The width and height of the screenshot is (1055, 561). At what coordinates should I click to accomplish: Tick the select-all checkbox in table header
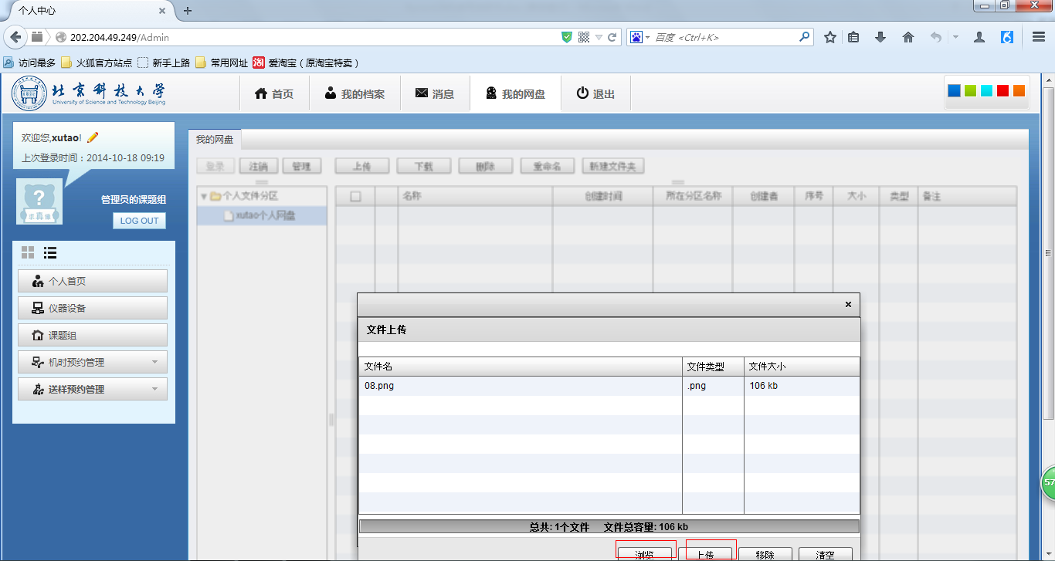coord(355,197)
